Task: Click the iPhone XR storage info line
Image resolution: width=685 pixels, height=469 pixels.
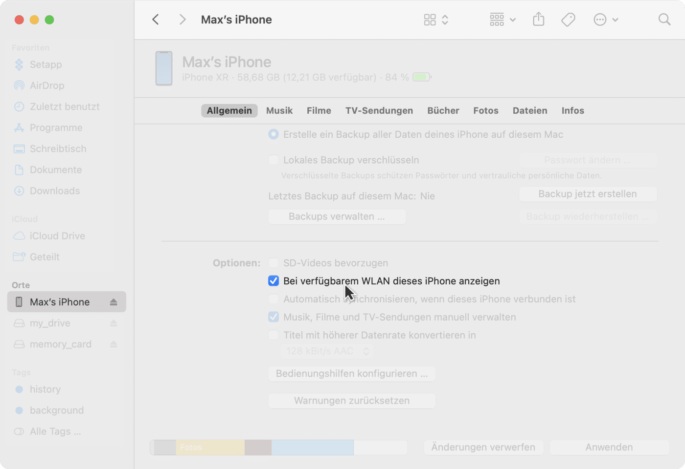Action: pyautogui.click(x=295, y=77)
